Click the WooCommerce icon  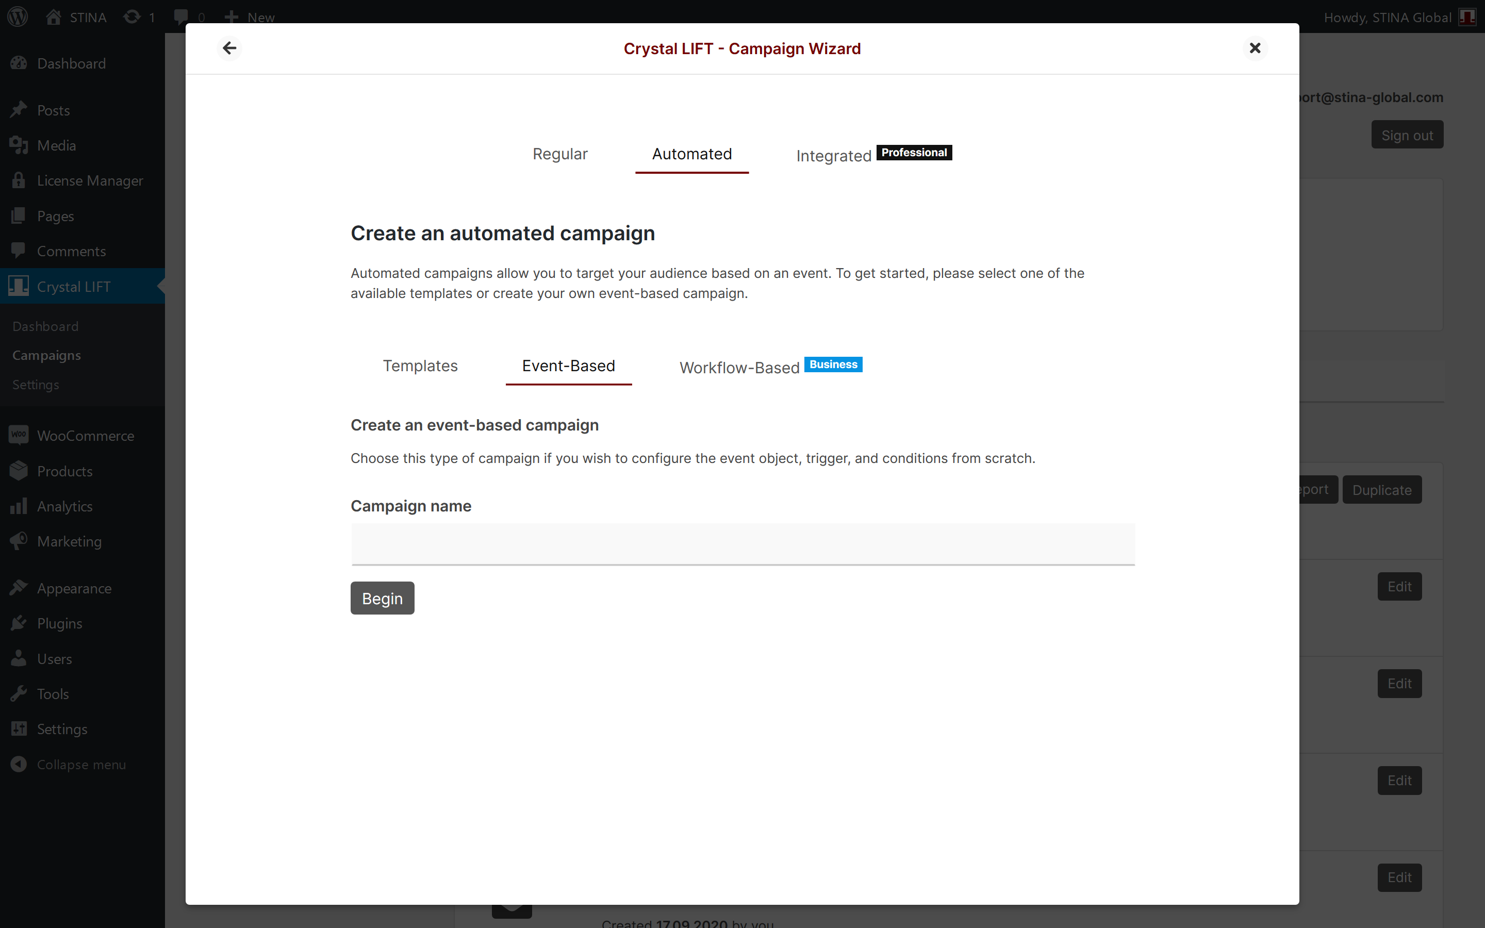click(x=19, y=435)
